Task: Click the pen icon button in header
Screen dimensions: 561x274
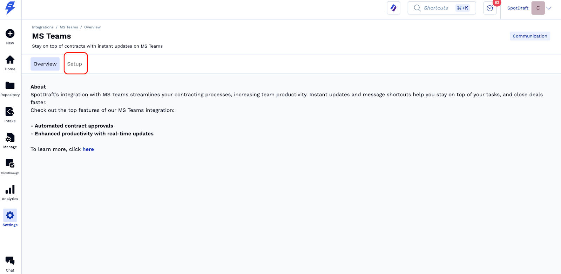Action: 393,8
